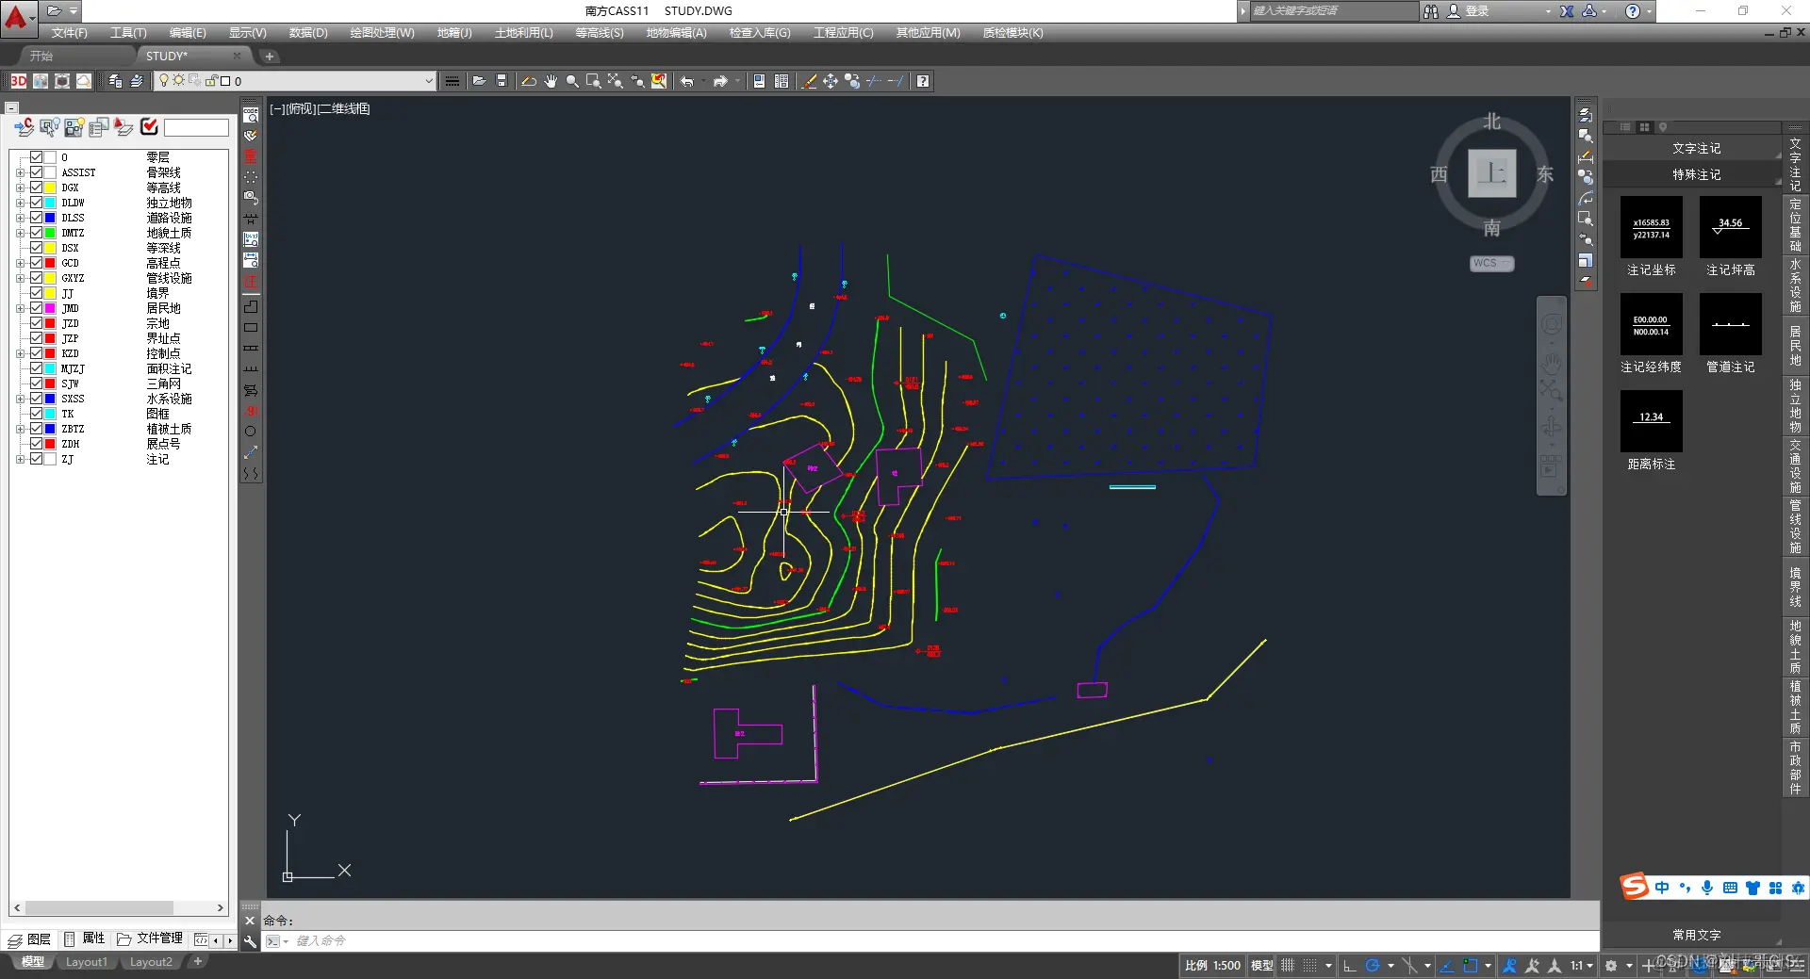Select the Pan hand tool

pos(551,81)
